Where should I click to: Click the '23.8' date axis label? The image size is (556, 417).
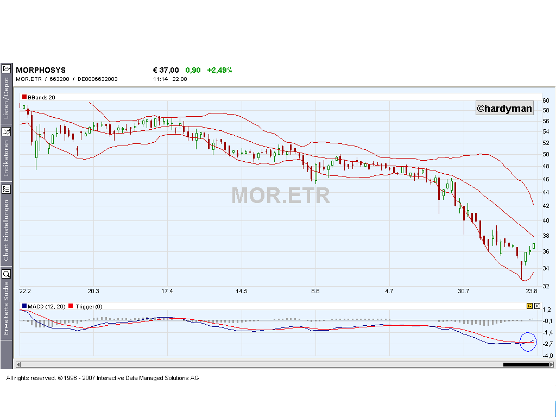pos(532,291)
